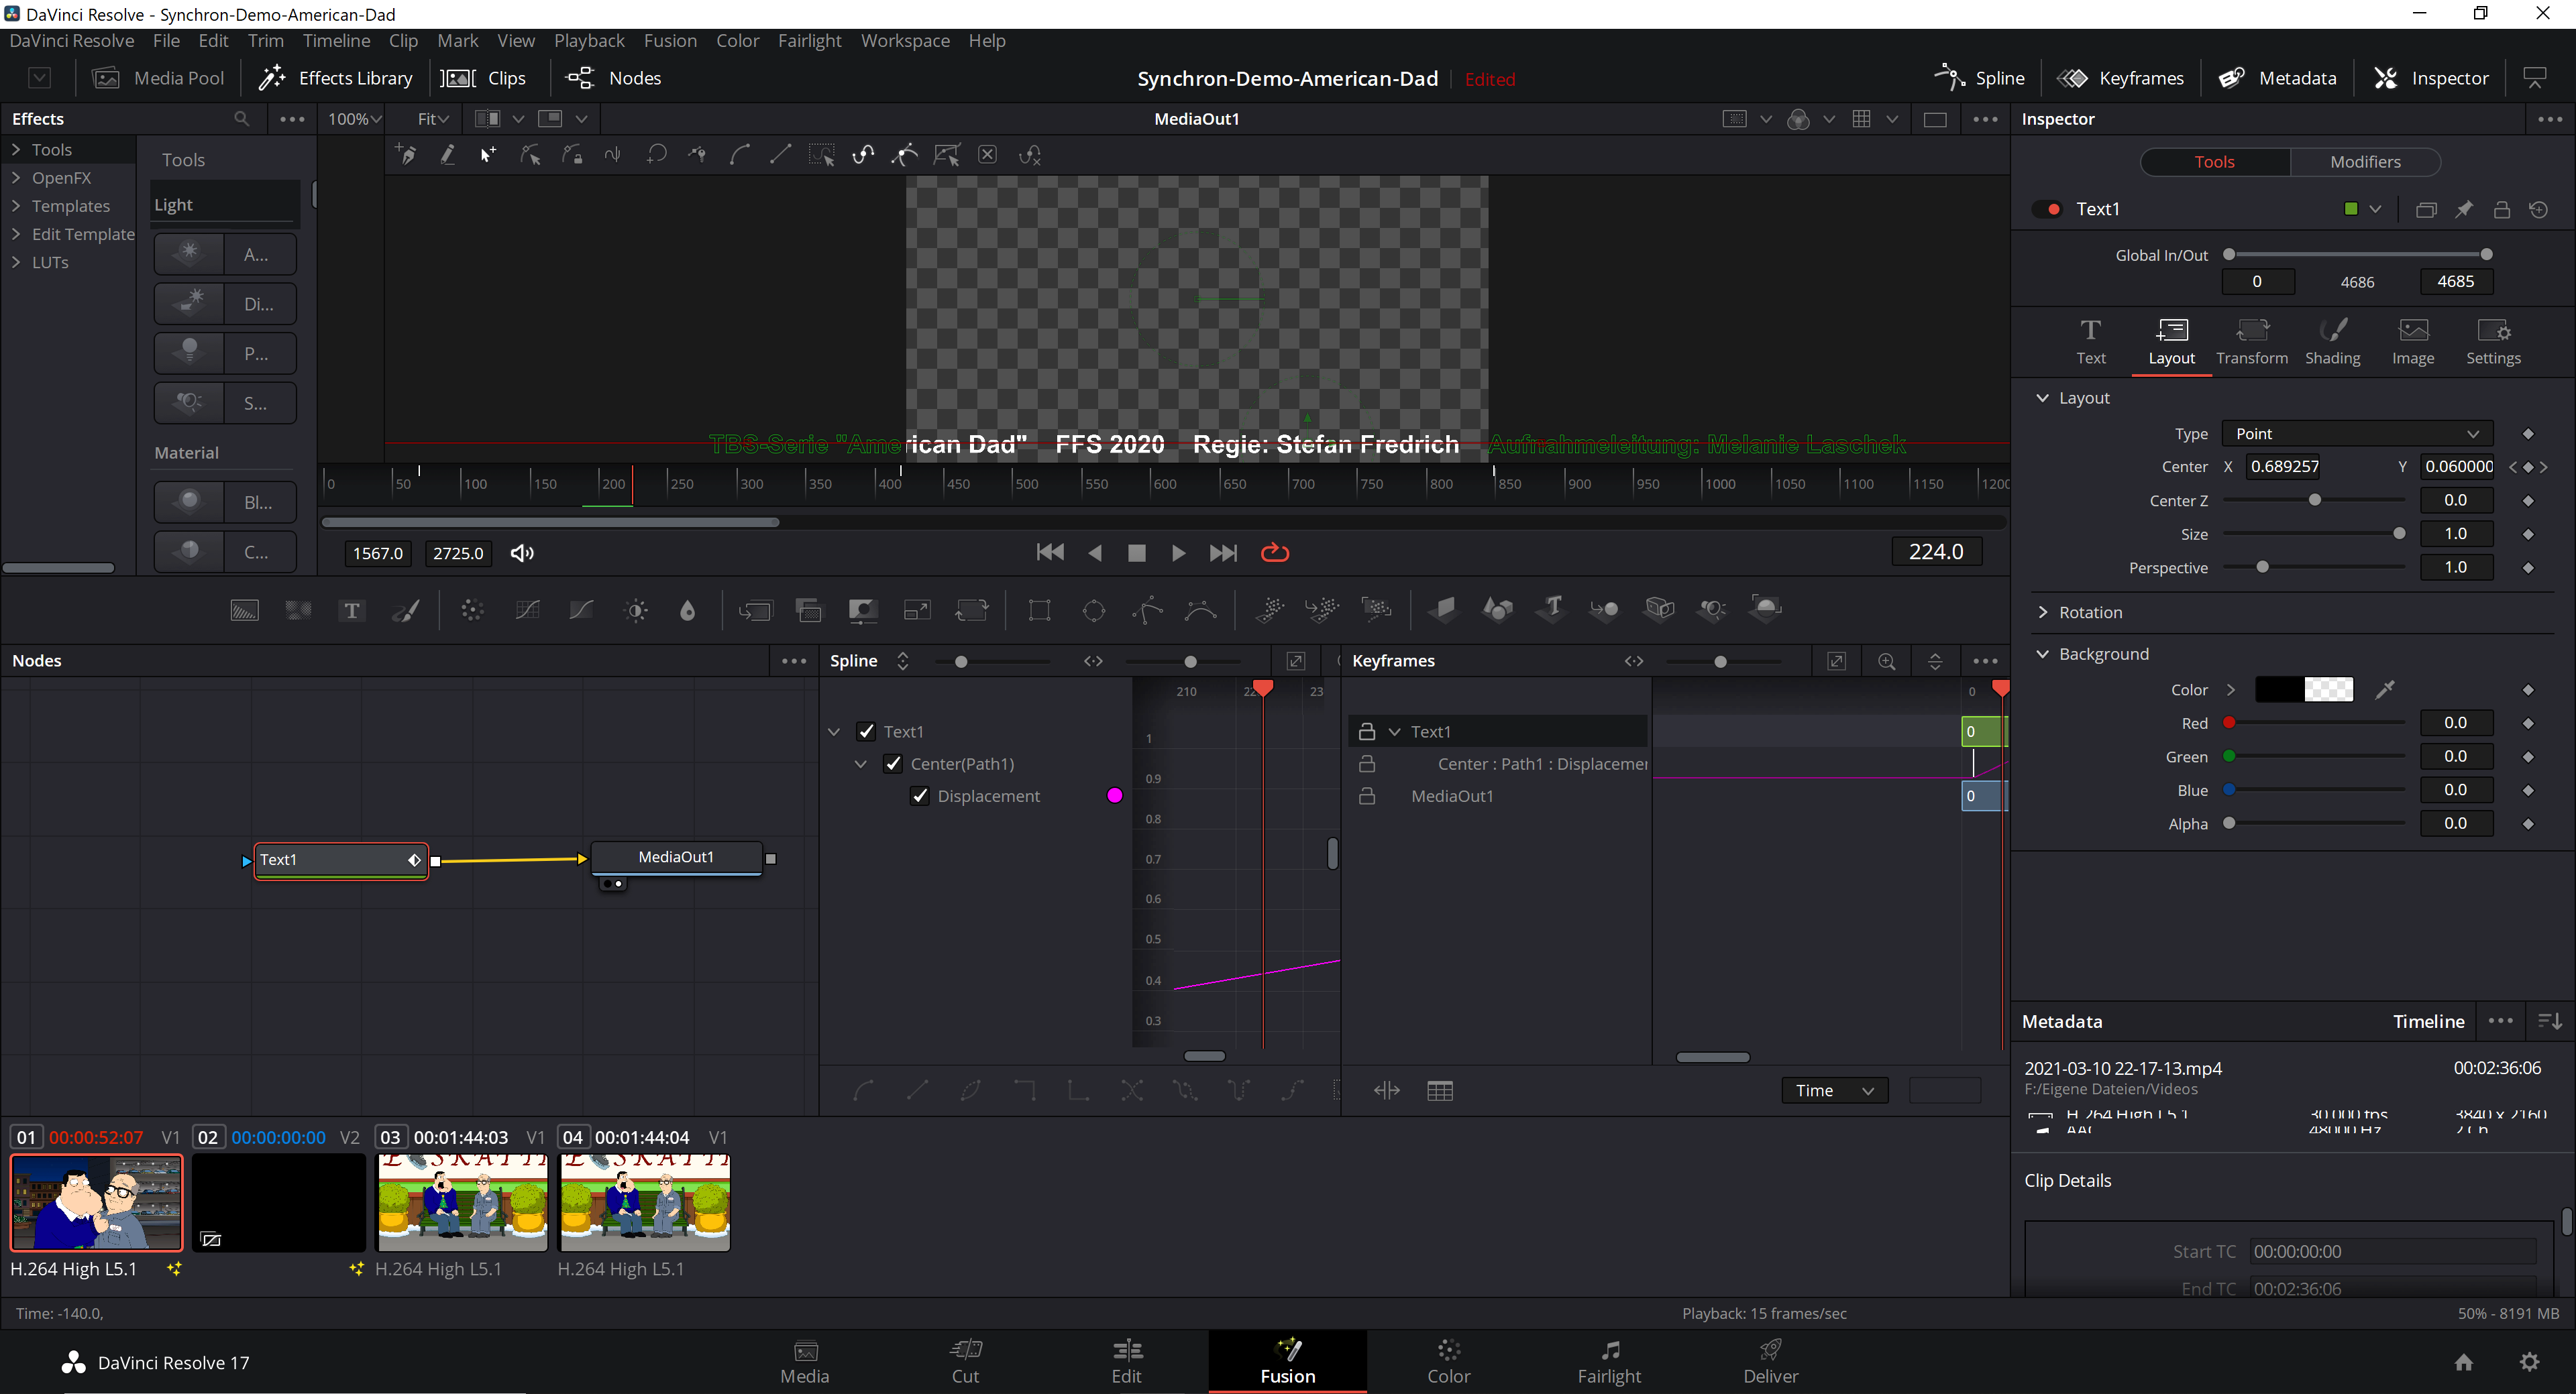This screenshot has width=2576, height=1394.
Task: Switch to the Color page
Action: (x=1448, y=1361)
